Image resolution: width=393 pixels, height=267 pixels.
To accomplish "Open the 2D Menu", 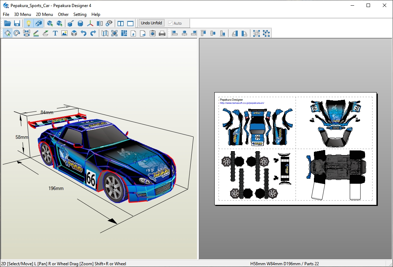I will click(44, 14).
